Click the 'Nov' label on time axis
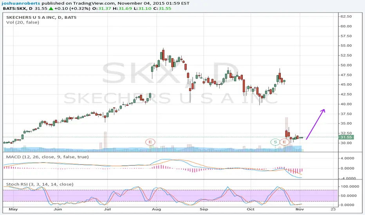The width and height of the screenshot is (365, 215). 300,209
